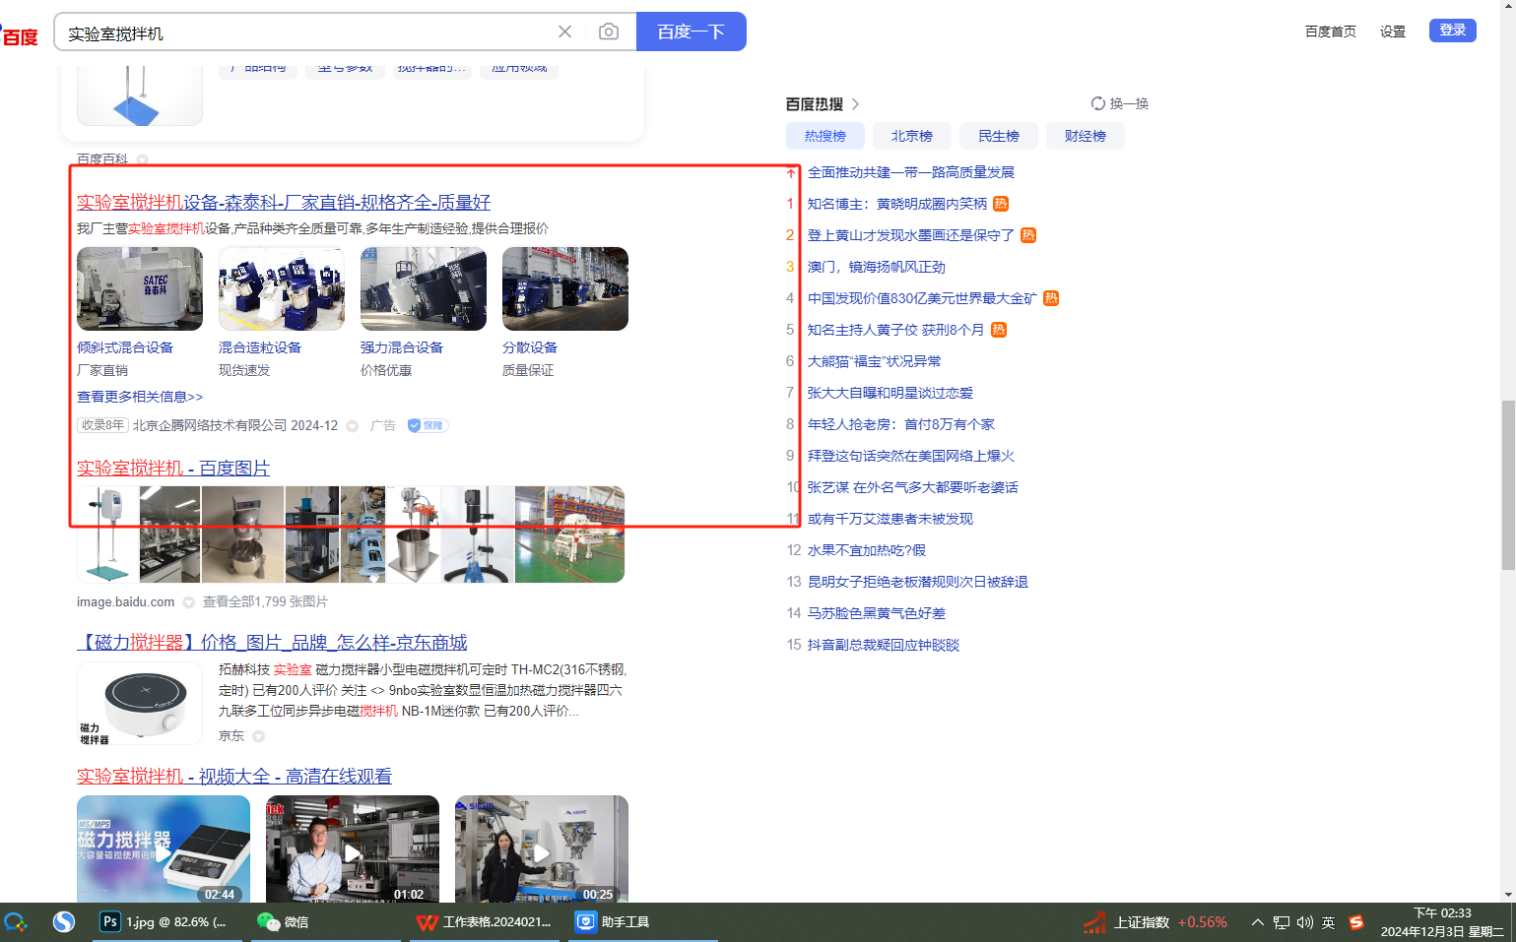This screenshot has width=1516, height=942.
Task: Clear the search box with the X icon
Action: coord(564,31)
